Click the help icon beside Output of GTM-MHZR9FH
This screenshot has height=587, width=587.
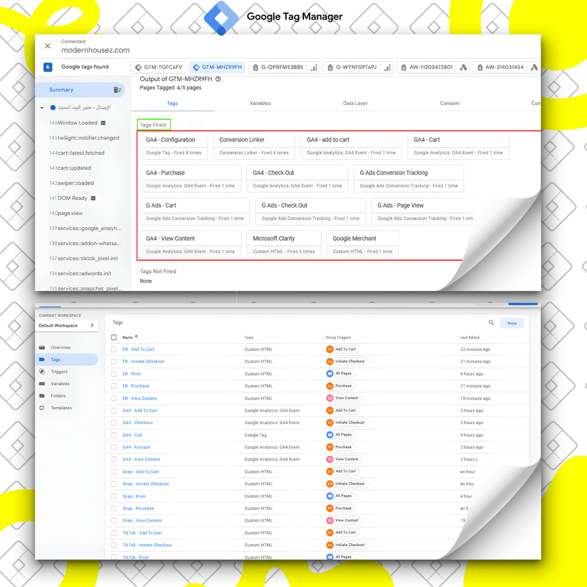tap(218, 79)
